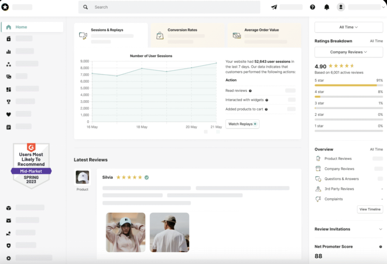Click info icon next to Read reviews
The image size is (387, 264).
pyautogui.click(x=250, y=91)
